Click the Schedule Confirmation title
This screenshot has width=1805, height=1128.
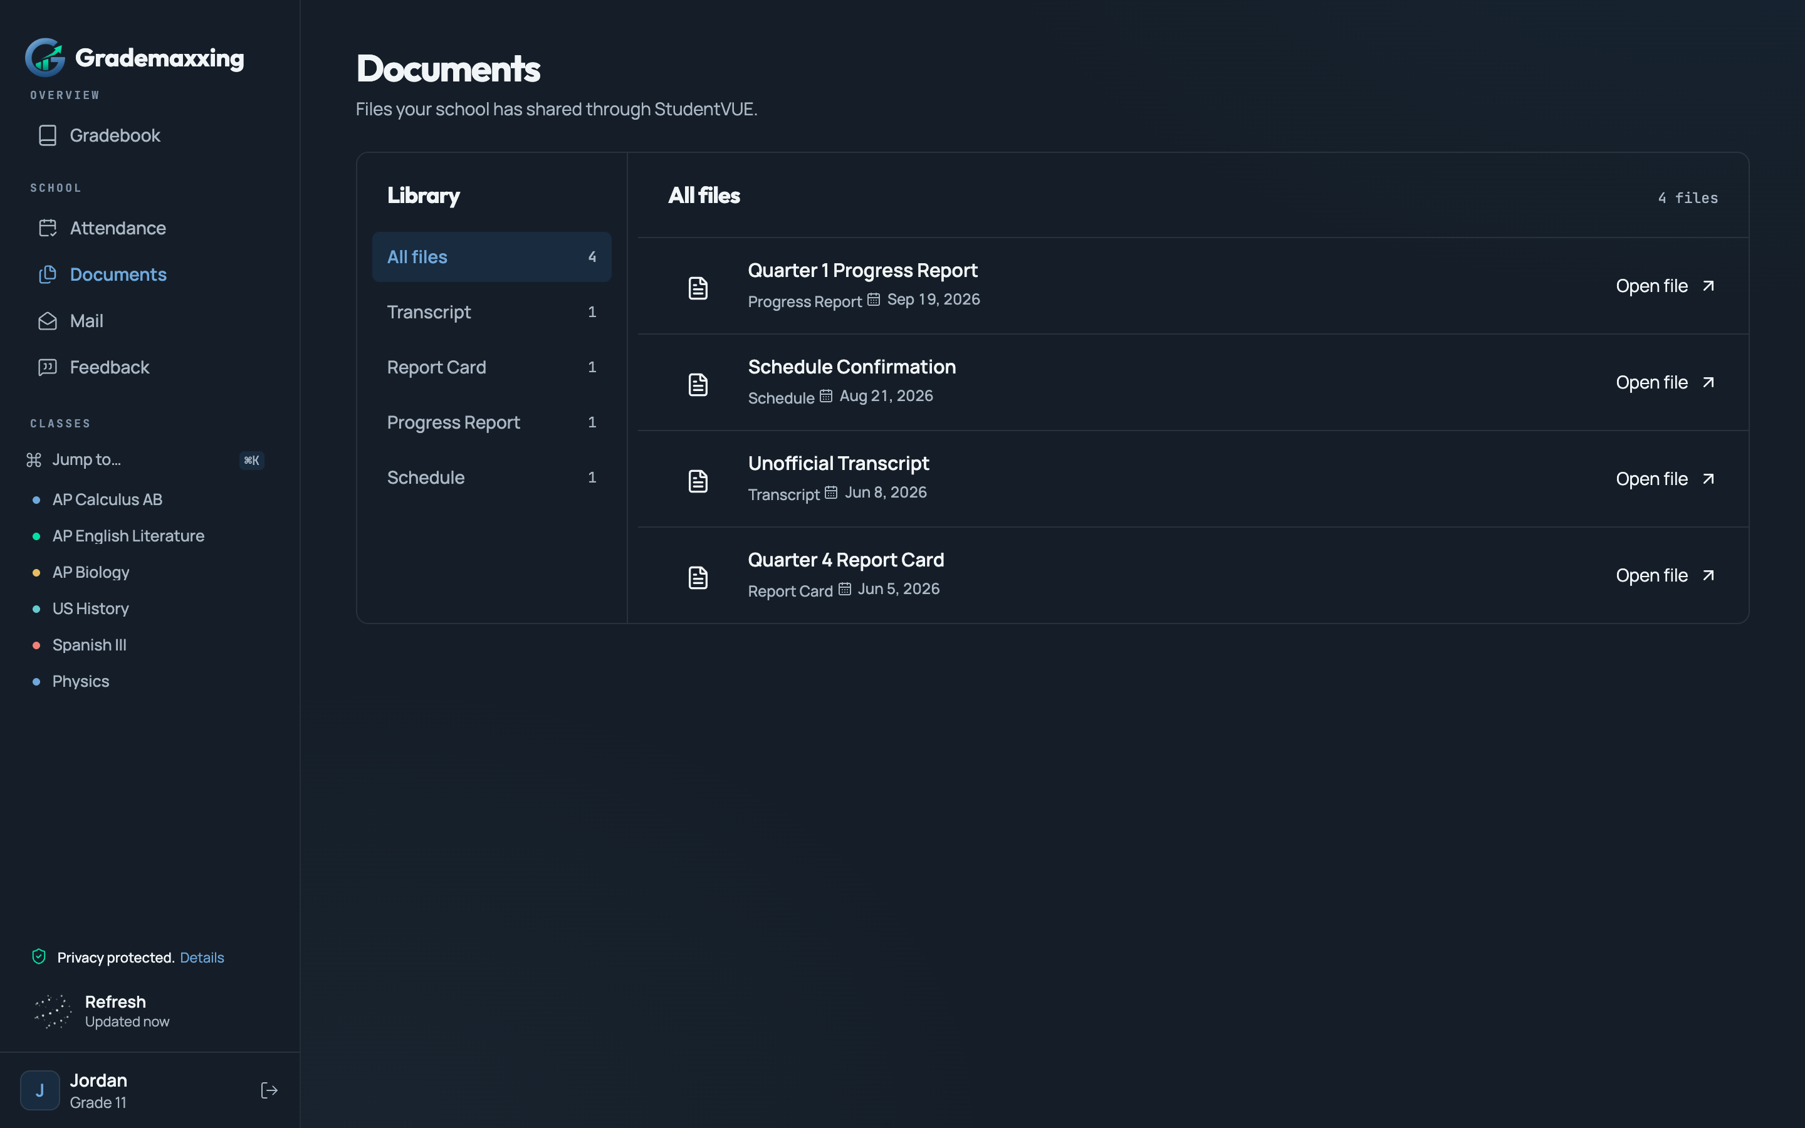852,367
